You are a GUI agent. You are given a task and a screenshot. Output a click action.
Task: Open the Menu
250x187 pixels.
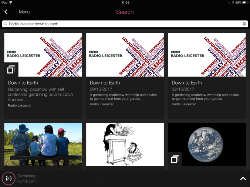pos(24,12)
